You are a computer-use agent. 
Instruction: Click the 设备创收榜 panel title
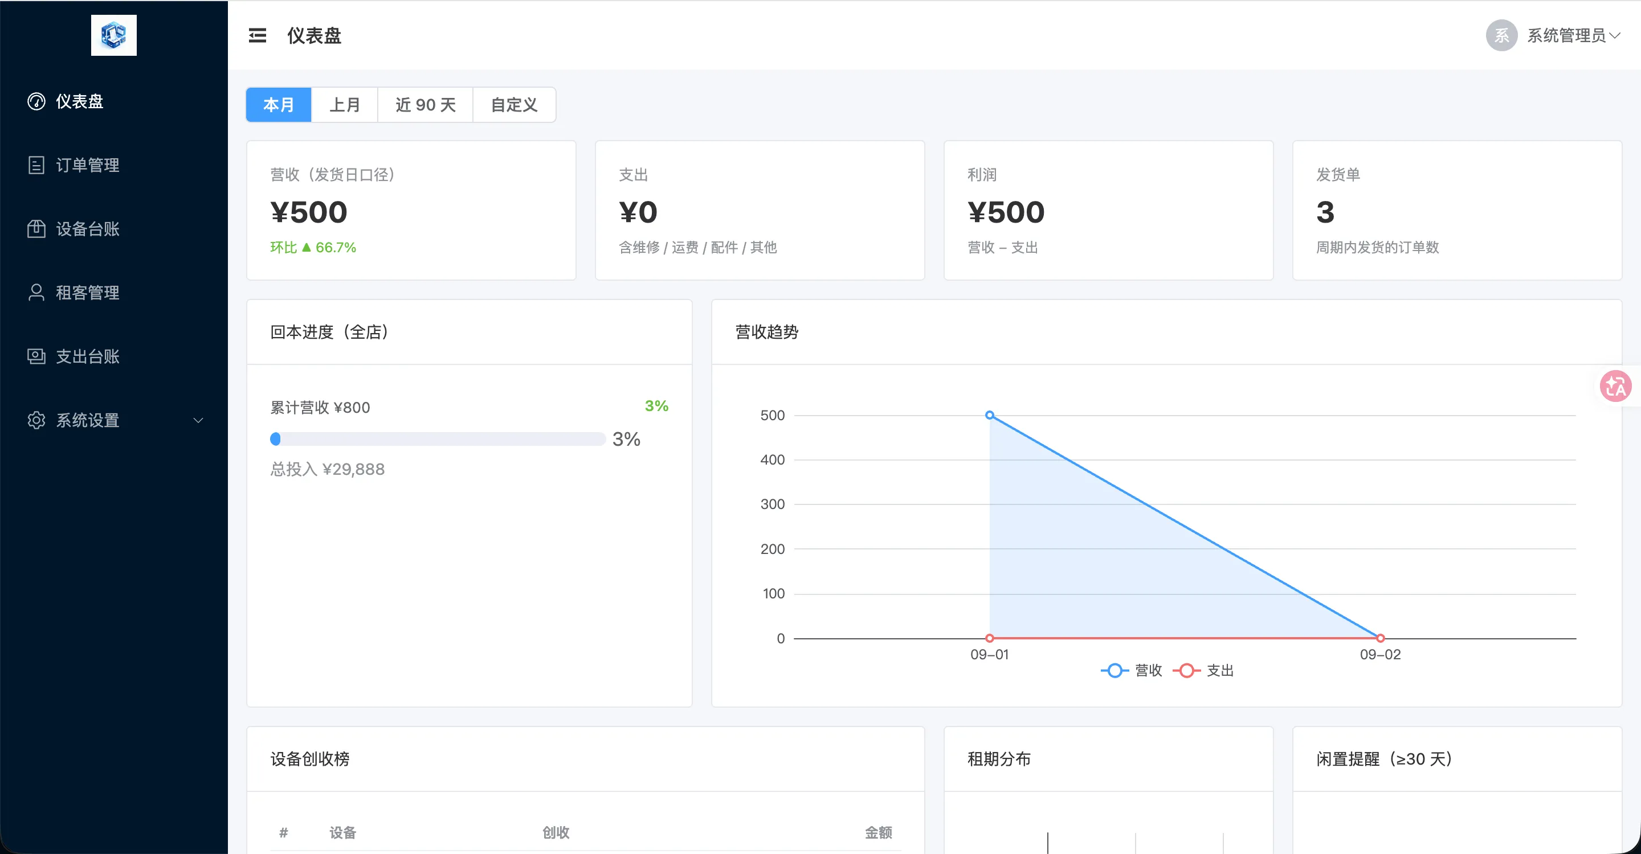pyautogui.click(x=309, y=758)
